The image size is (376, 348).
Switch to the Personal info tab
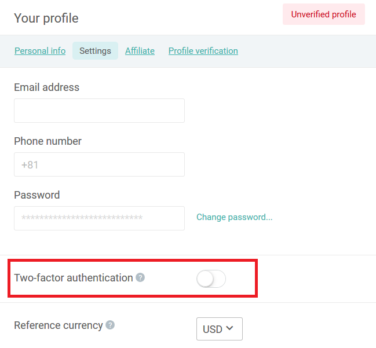(x=40, y=51)
